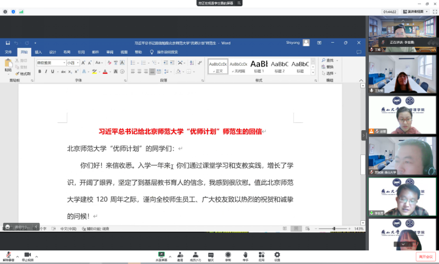Toggle fullscreen icon beside speaker view
This screenshot has height=264, width=439.
click(434, 11)
